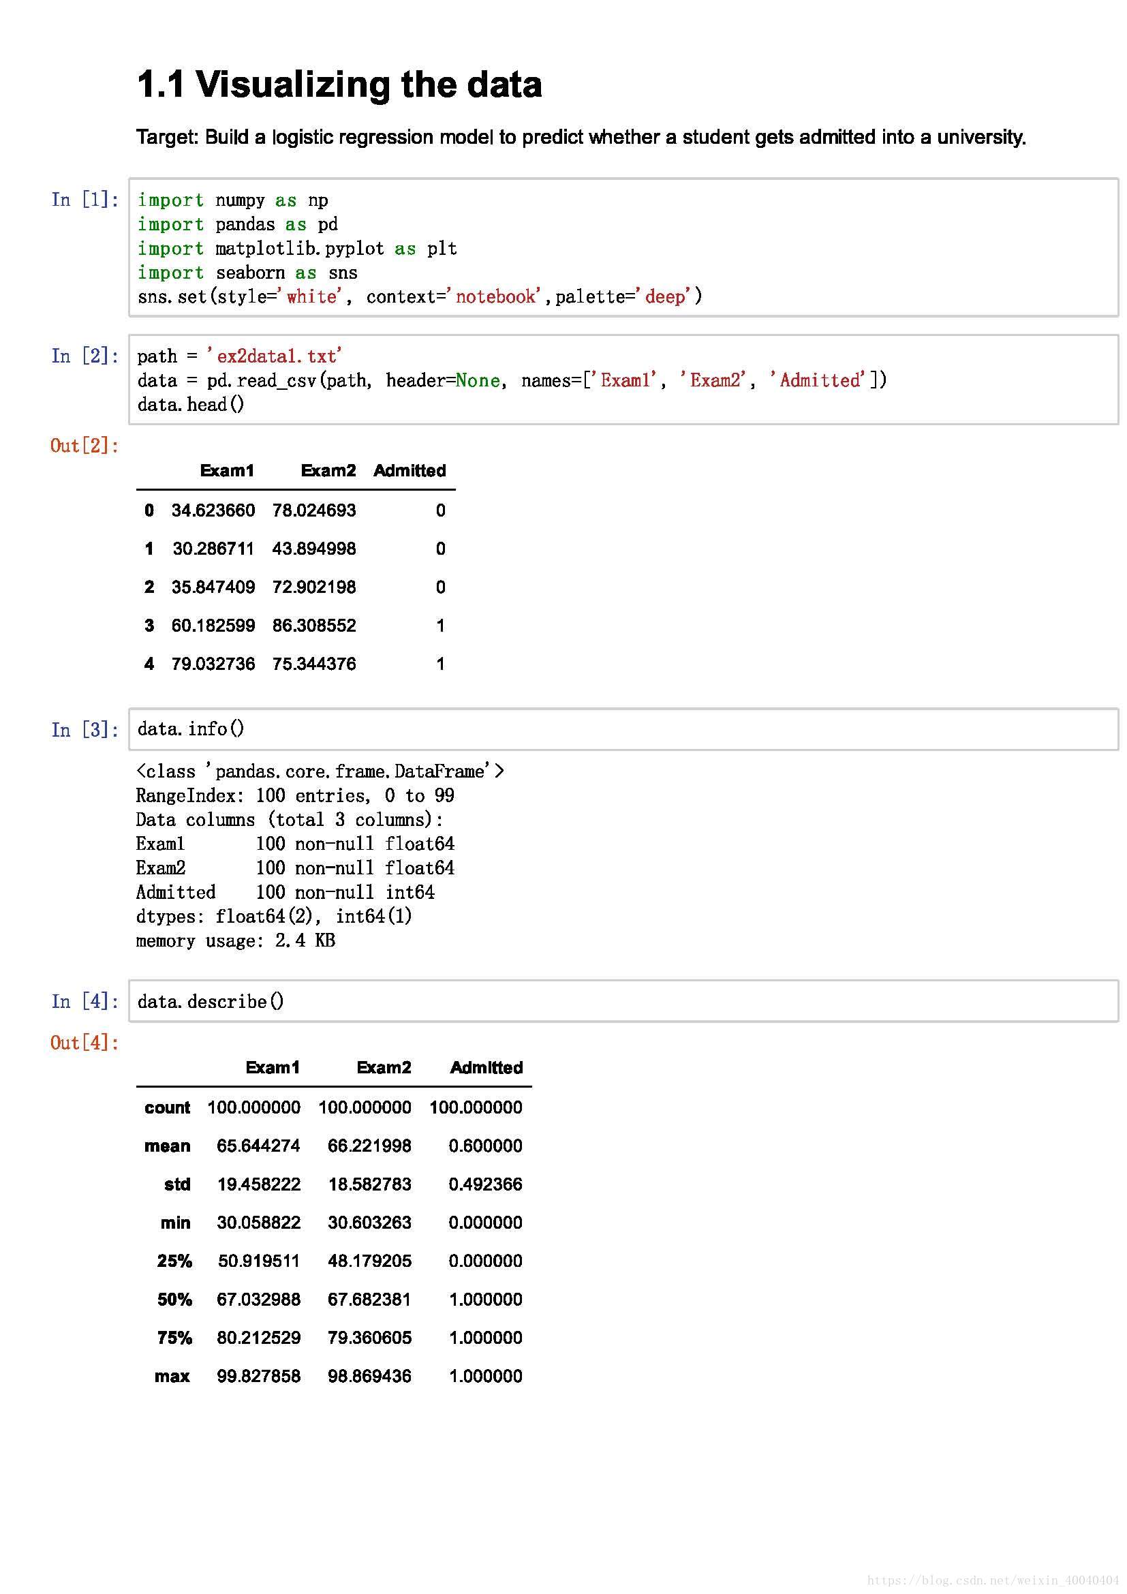Click the std value 18.582783

(x=370, y=1184)
